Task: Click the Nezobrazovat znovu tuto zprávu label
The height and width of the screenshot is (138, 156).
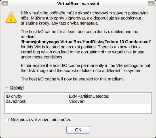Action: click(41, 120)
